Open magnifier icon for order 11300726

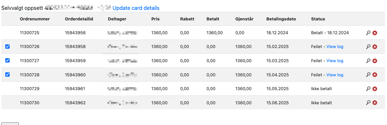[368, 47]
